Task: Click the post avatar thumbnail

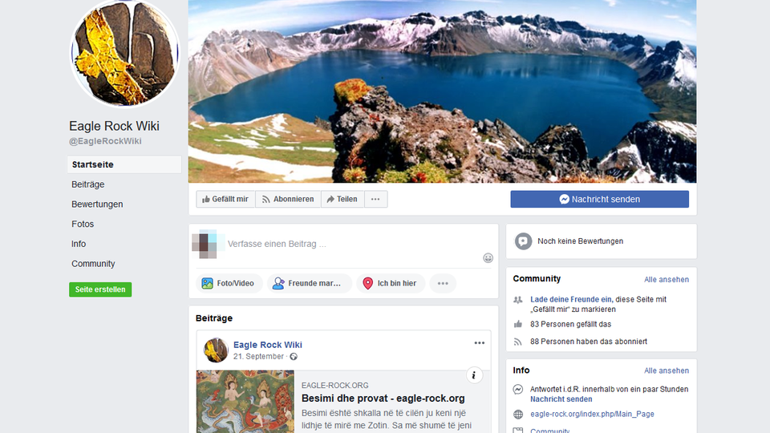Action: click(x=216, y=350)
